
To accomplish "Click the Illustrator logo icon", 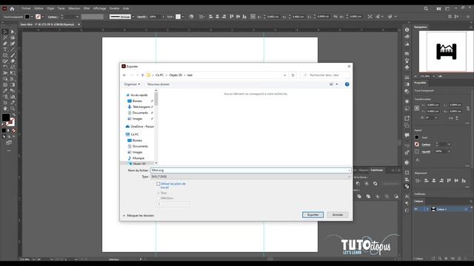I will (4, 8).
